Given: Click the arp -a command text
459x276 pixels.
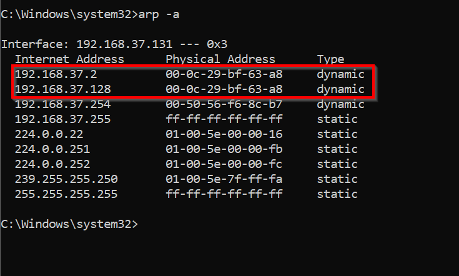Looking at the screenshot, I should tap(159, 14).
